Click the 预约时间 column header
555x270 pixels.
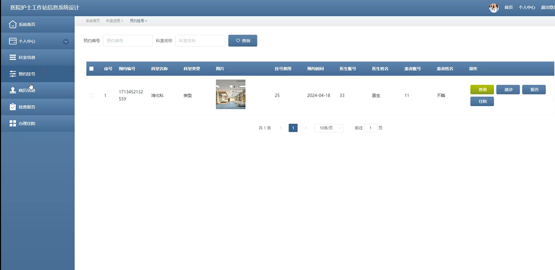click(x=315, y=69)
